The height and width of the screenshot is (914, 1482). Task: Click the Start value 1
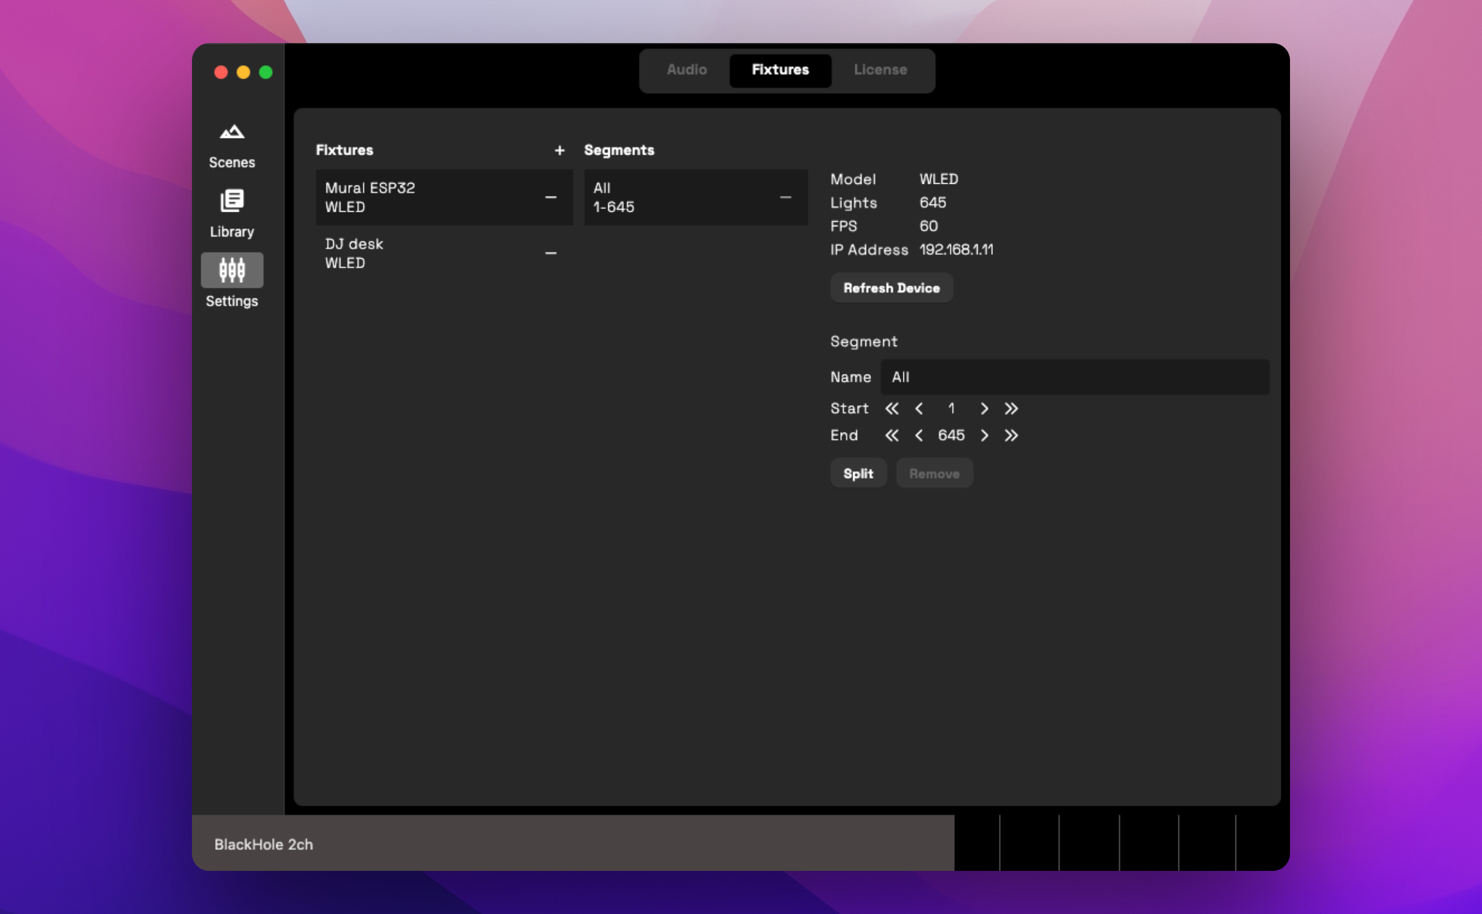(951, 408)
